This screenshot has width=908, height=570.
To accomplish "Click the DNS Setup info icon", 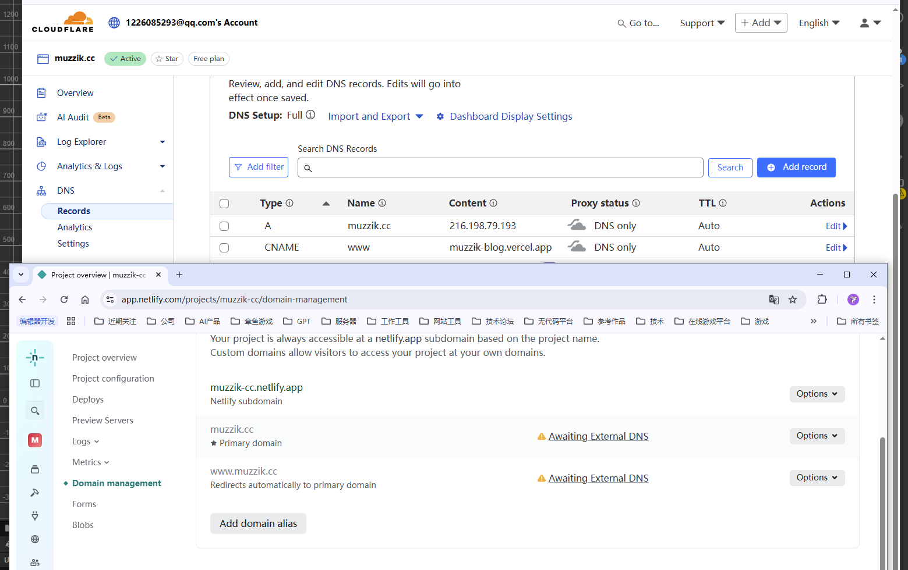I will (x=310, y=115).
